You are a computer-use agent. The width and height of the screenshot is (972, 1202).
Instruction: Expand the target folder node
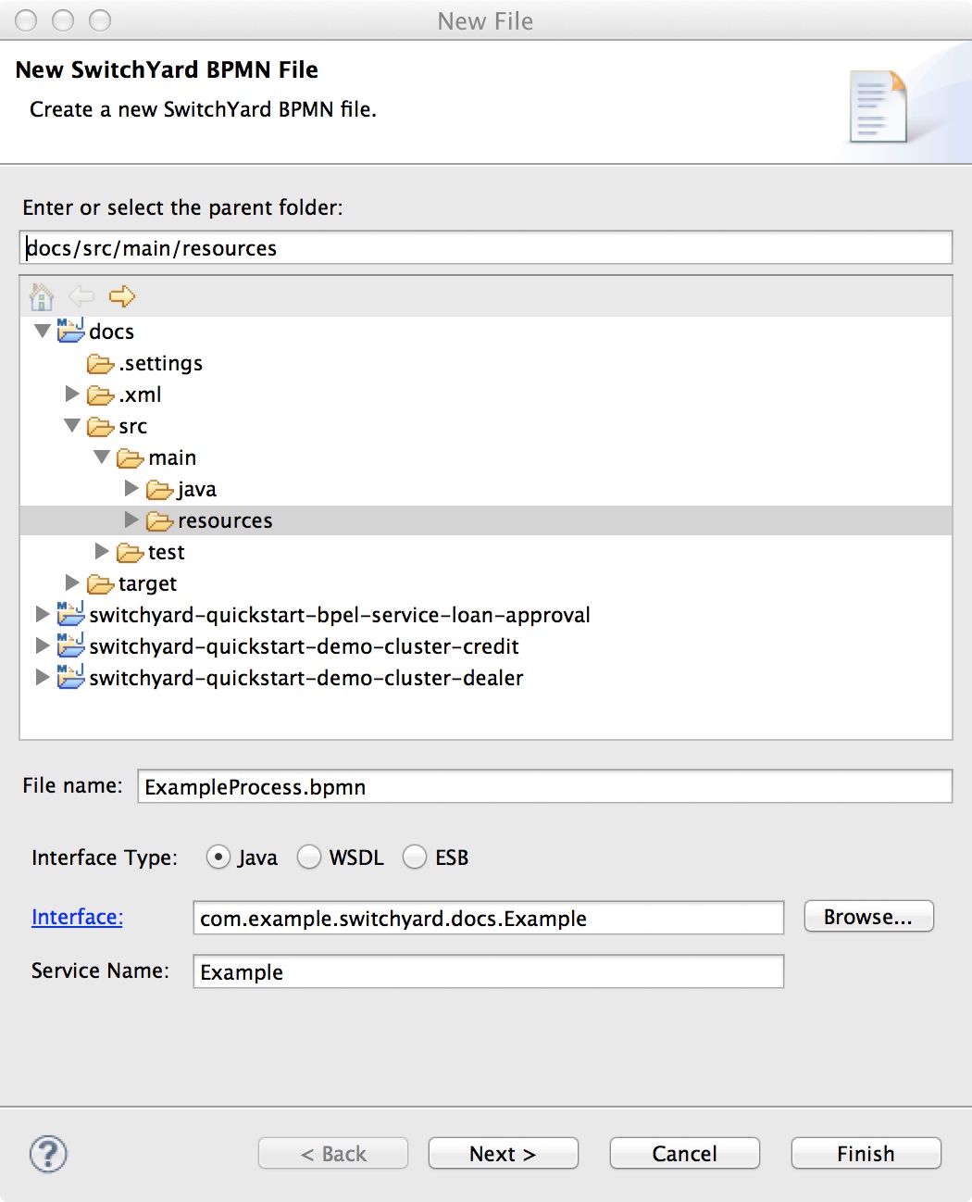click(x=72, y=583)
